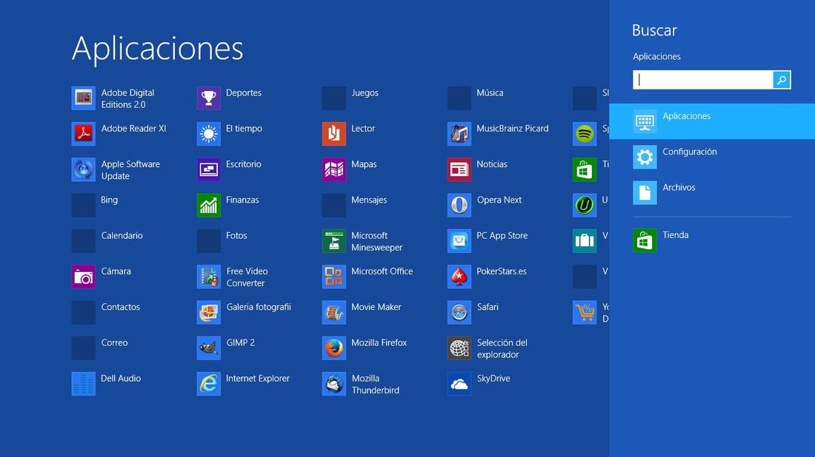Select Aplicaciones search scope

pos(712,121)
